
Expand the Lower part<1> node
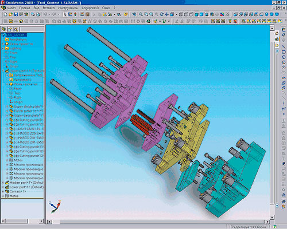tap(3, 187)
